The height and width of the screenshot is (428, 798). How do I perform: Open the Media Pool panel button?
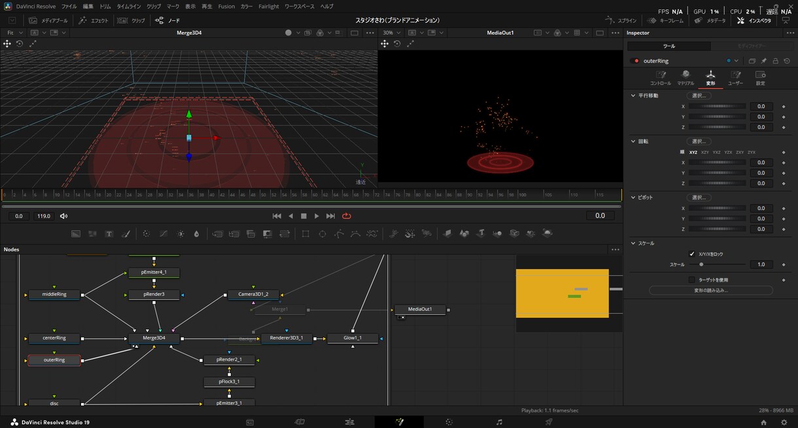pos(48,20)
